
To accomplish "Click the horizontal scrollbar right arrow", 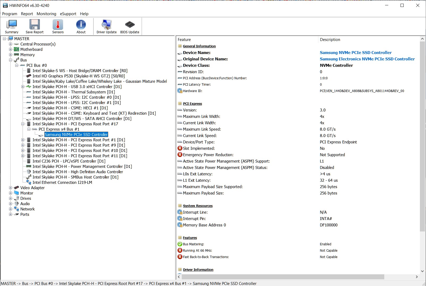I will tap(417, 277).
